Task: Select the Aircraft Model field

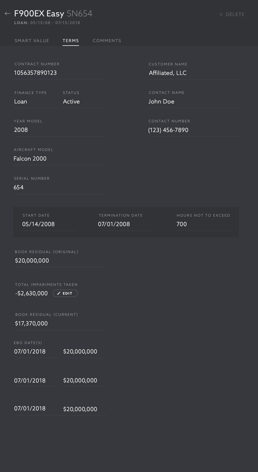Action: click(60, 159)
